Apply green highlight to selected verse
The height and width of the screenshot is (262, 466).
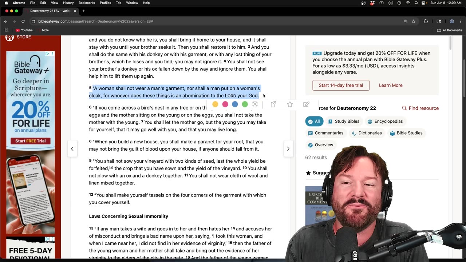pos(245,104)
